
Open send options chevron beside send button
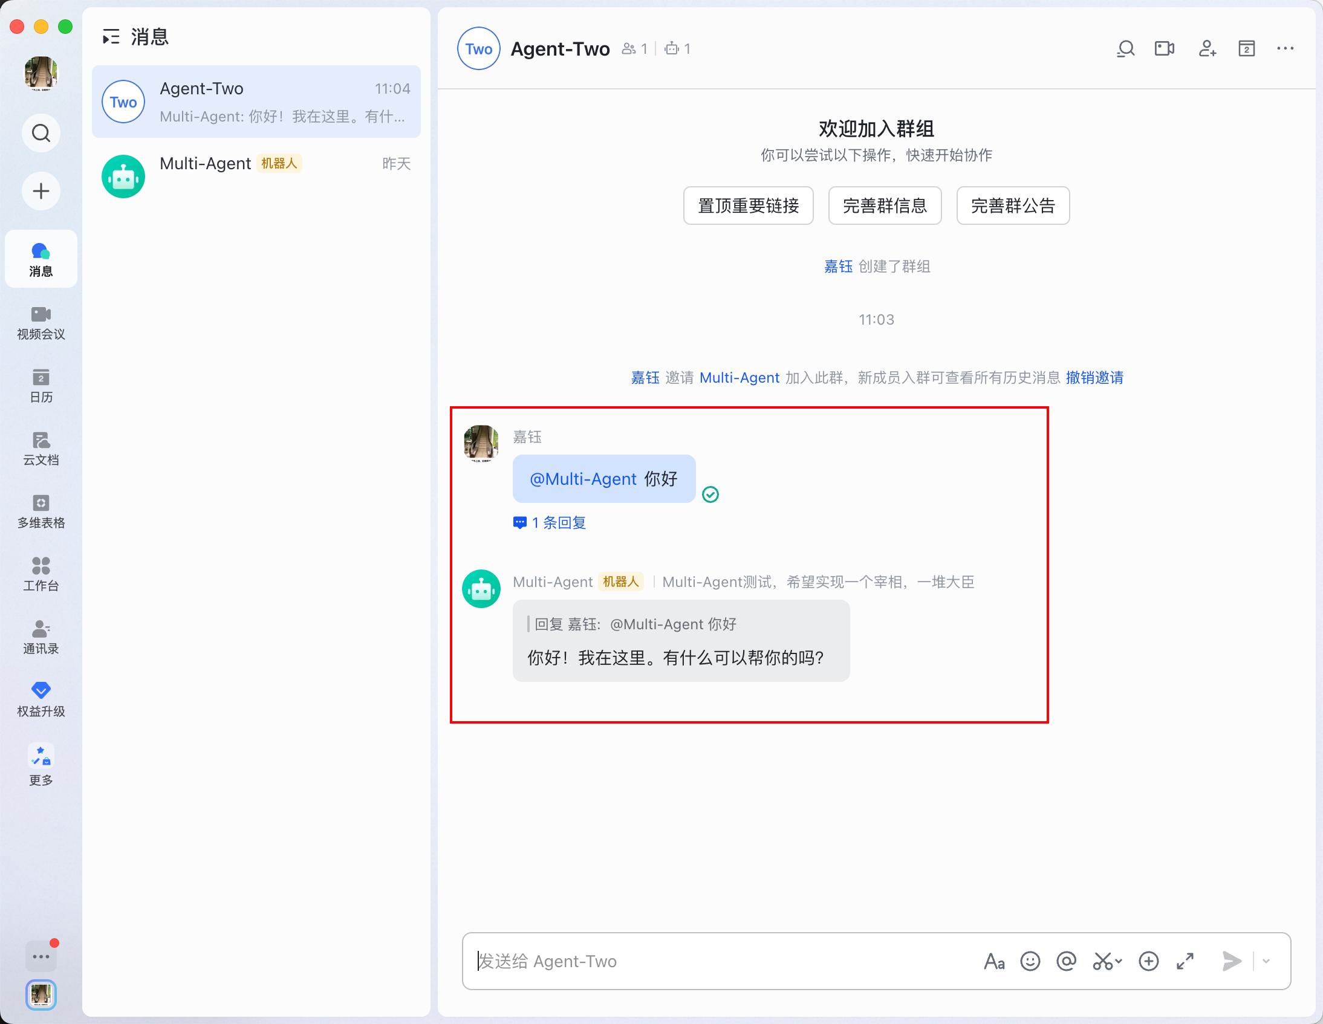[x=1267, y=961]
